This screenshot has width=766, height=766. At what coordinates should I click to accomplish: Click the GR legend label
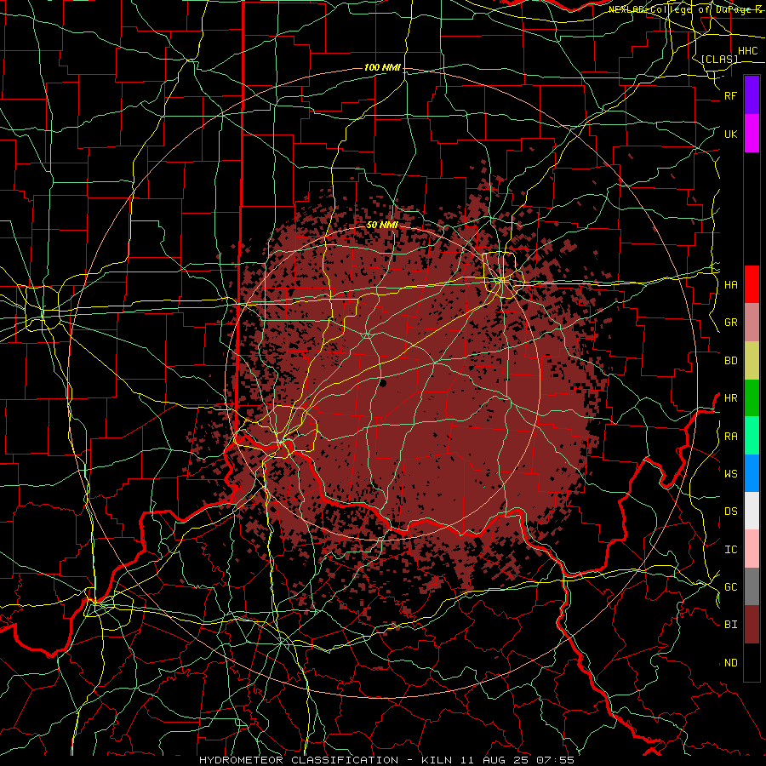(730, 323)
